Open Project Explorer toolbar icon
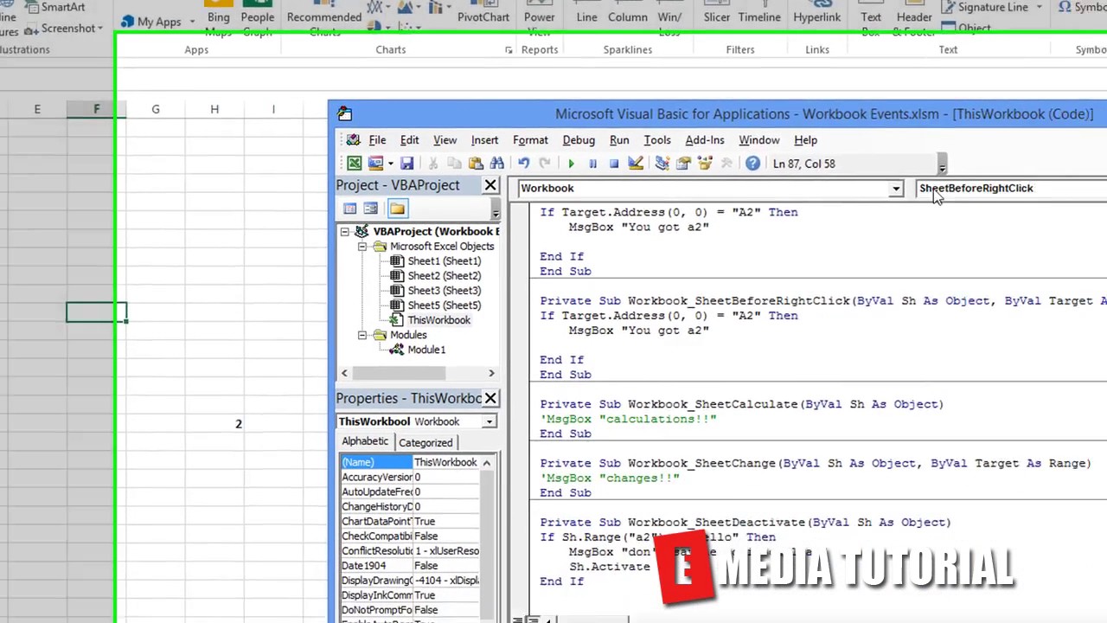This screenshot has height=623, width=1107. (662, 164)
